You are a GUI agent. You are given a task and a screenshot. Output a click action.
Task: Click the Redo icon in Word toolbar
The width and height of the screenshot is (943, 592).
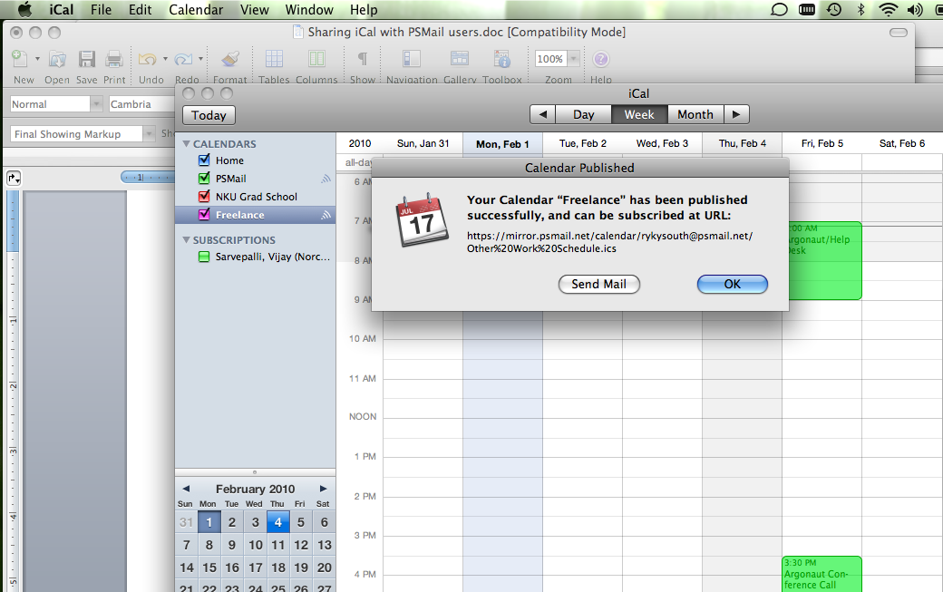pos(183,59)
